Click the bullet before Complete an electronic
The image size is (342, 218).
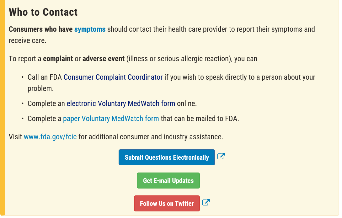click(x=22, y=104)
